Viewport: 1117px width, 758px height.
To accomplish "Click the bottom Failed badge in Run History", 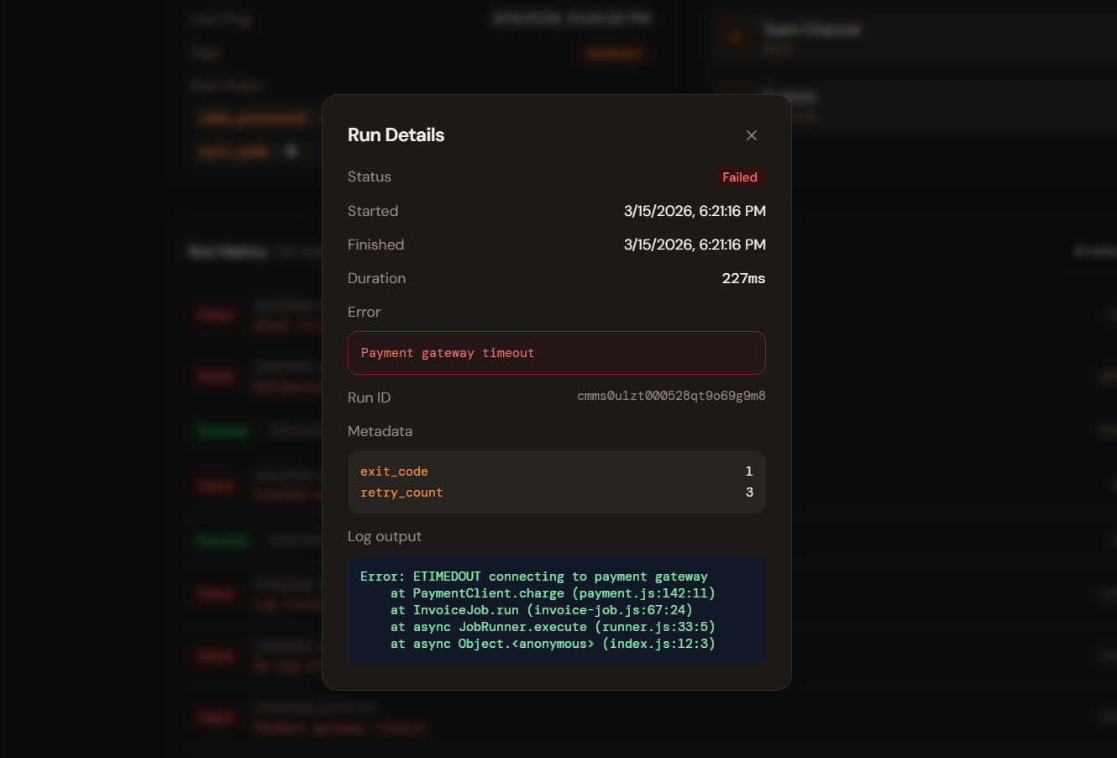I will click(x=216, y=717).
